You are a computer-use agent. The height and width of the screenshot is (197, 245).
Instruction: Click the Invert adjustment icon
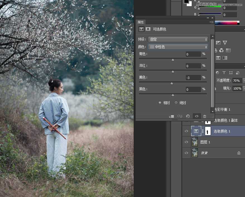coord(218,58)
